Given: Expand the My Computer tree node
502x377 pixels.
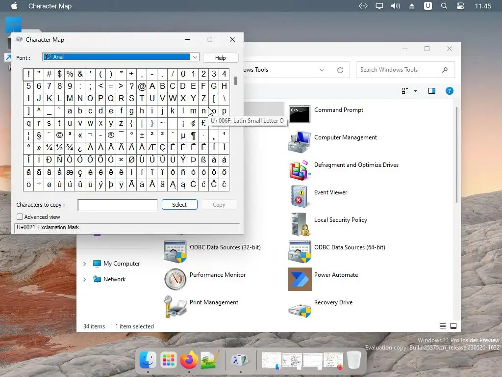Looking at the screenshot, I should pos(84,264).
